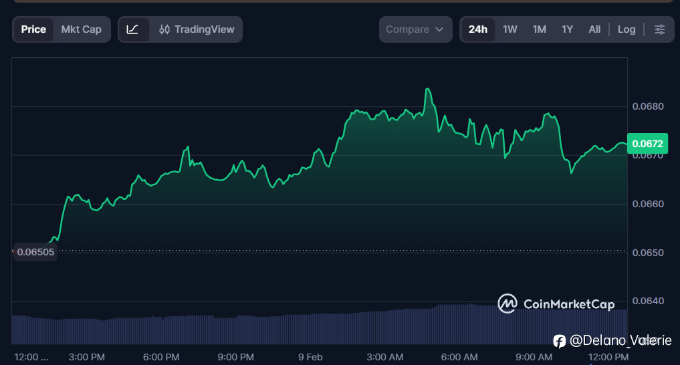Click the 3:00 AM time label

pos(385,357)
